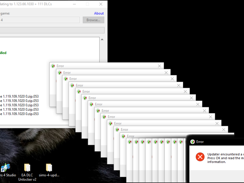Close the Error dialog third from the back

click(x=172, y=79)
